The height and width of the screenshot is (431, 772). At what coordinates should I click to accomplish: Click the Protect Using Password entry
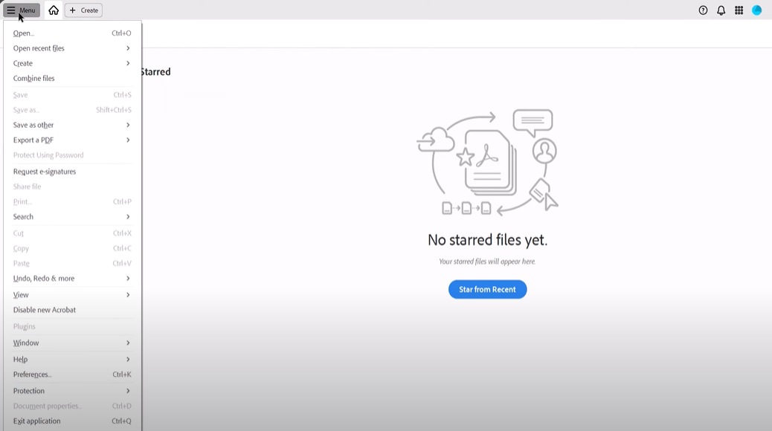[x=72, y=155]
